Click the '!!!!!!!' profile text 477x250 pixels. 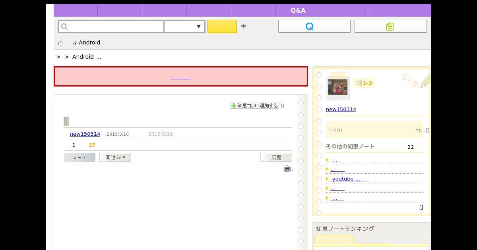point(335,130)
